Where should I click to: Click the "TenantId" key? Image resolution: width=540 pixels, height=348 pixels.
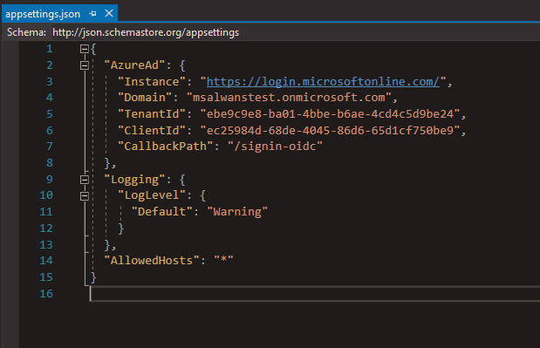pyautogui.click(x=152, y=113)
